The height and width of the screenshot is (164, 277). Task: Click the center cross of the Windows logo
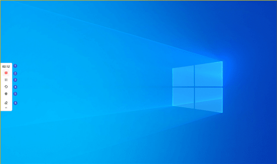(194, 87)
